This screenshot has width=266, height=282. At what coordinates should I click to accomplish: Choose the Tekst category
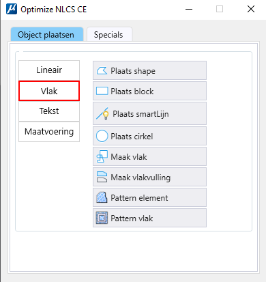(x=49, y=111)
